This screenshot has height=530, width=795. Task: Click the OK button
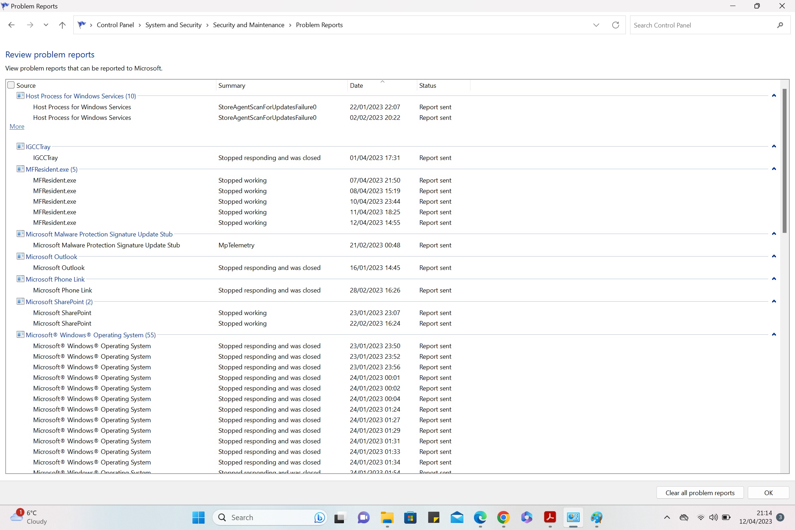pyautogui.click(x=768, y=493)
